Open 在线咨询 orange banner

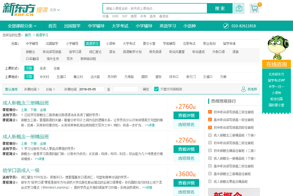(277, 64)
